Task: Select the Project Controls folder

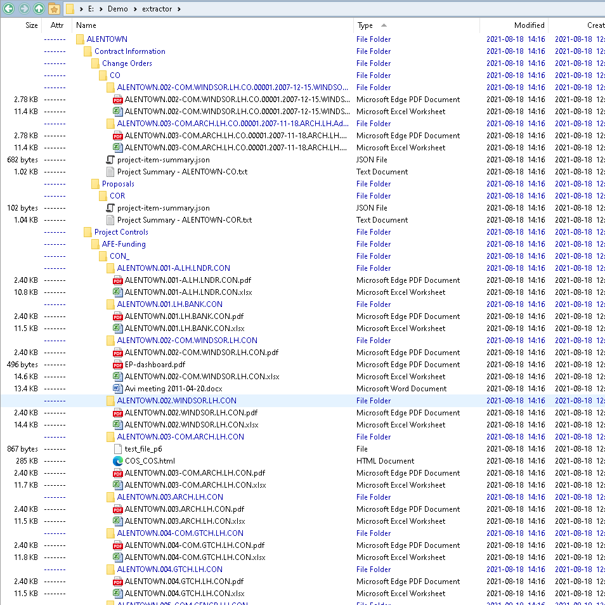Action: click(x=121, y=232)
